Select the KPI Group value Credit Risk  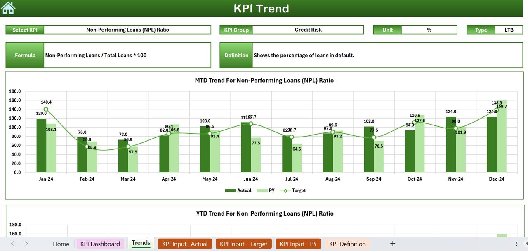click(x=308, y=30)
